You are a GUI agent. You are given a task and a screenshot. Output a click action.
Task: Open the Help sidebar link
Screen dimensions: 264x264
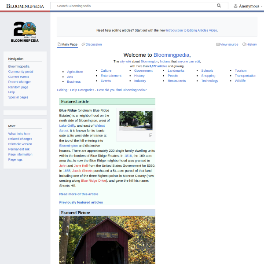(11, 92)
